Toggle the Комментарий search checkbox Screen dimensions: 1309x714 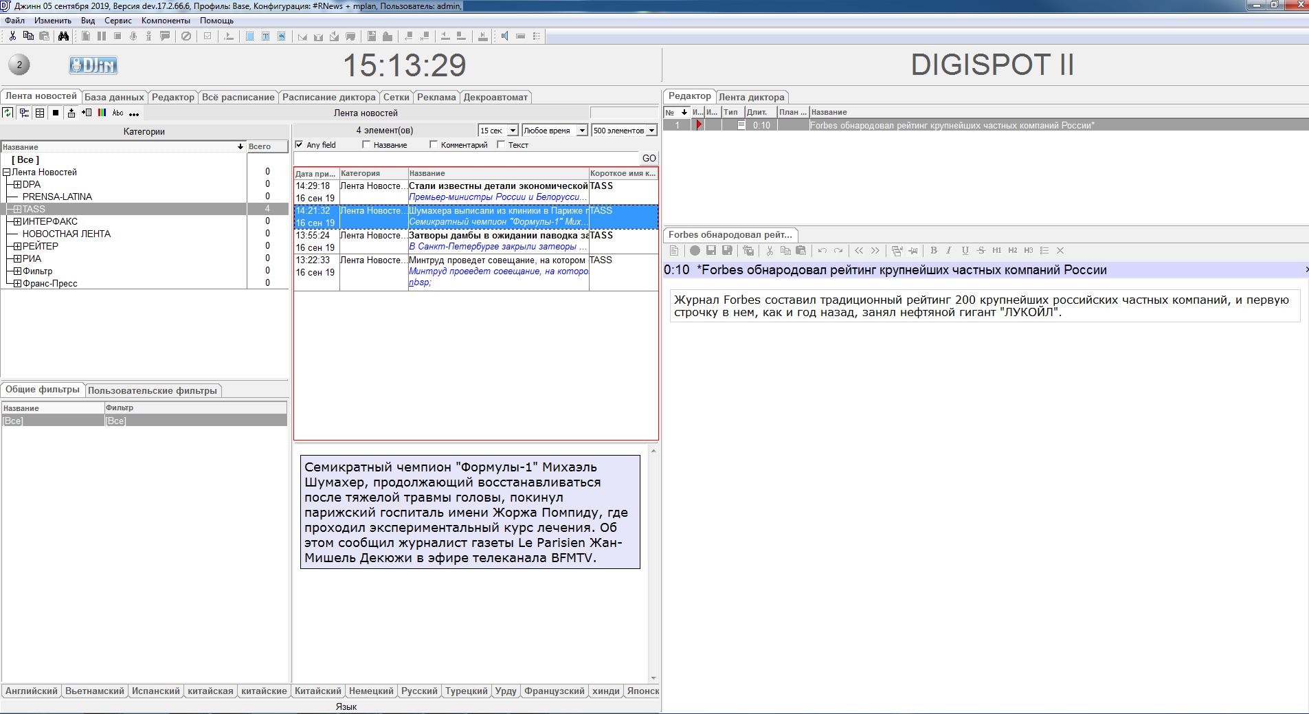pyautogui.click(x=434, y=144)
